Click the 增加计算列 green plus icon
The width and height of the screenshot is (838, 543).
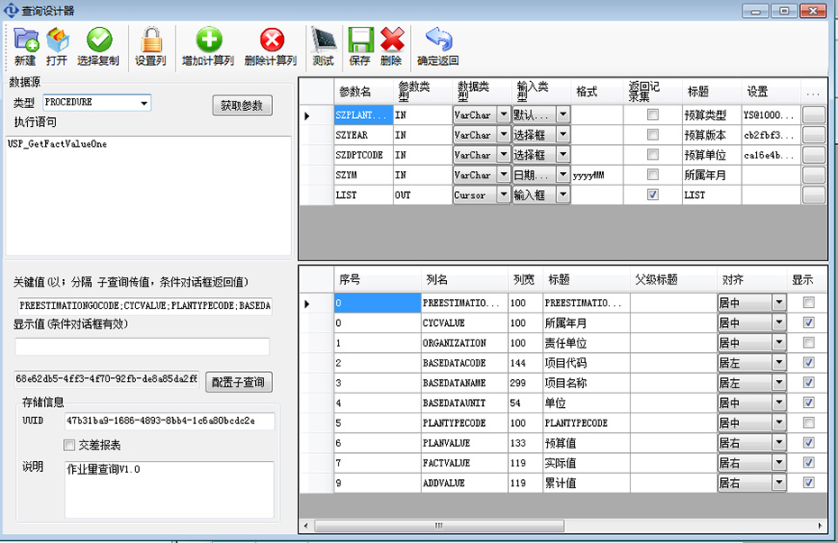click(x=208, y=41)
